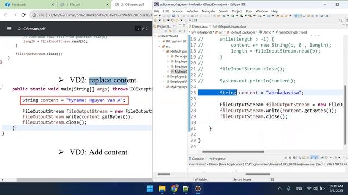This screenshot has height=195, width=348.
Task: Open the Source menu in Eclipse
Action: pos(177,11)
